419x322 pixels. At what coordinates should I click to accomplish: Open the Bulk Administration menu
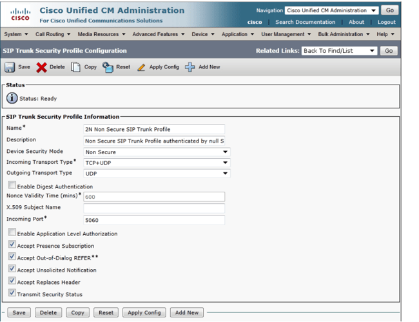(344, 34)
